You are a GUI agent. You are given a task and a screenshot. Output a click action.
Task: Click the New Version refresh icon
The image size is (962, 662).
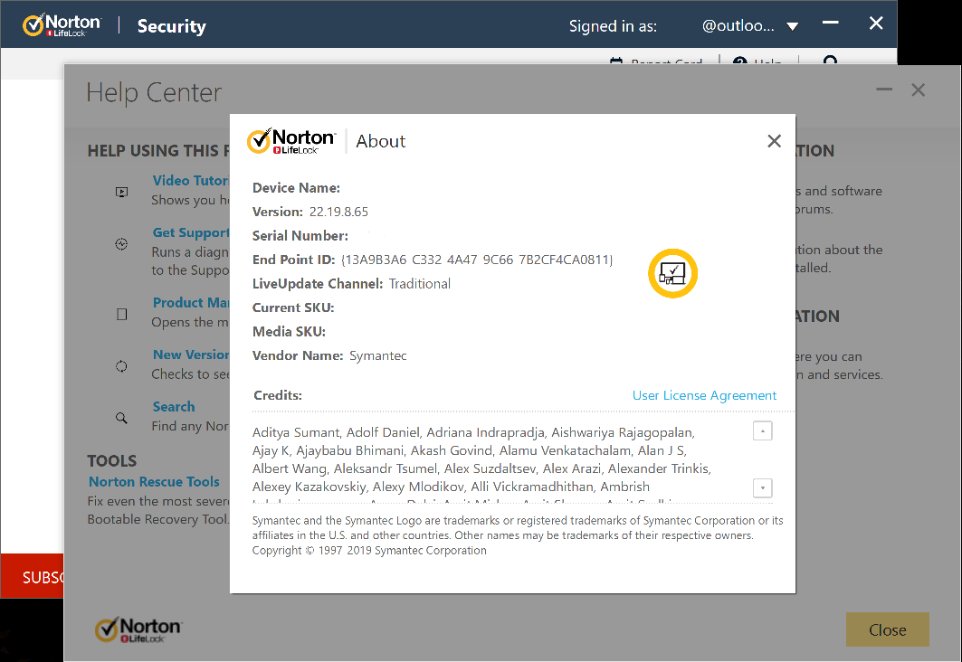tap(121, 366)
